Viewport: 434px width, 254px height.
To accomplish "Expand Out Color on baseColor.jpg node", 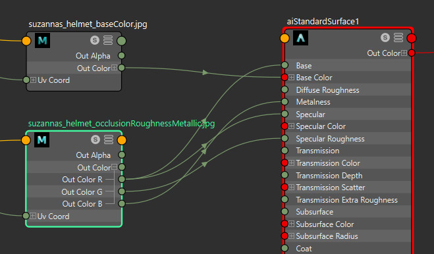I will [x=114, y=68].
